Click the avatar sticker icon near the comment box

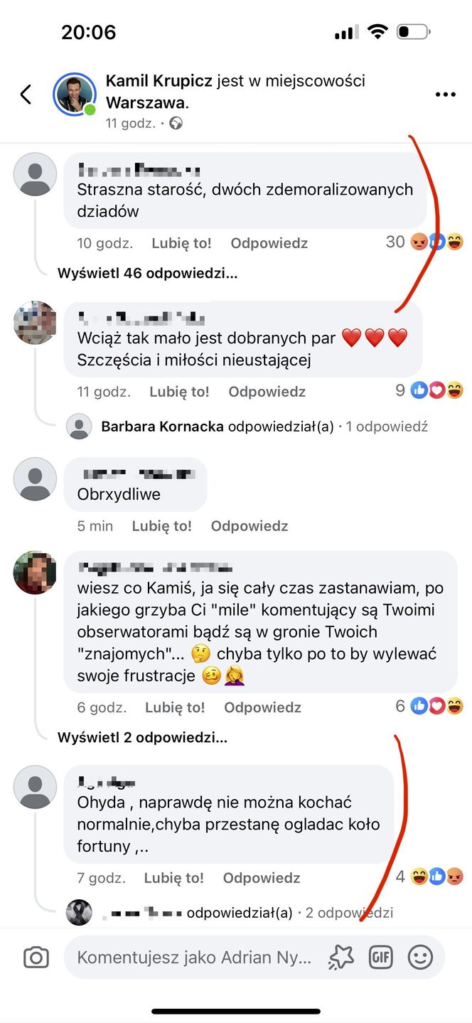(342, 957)
